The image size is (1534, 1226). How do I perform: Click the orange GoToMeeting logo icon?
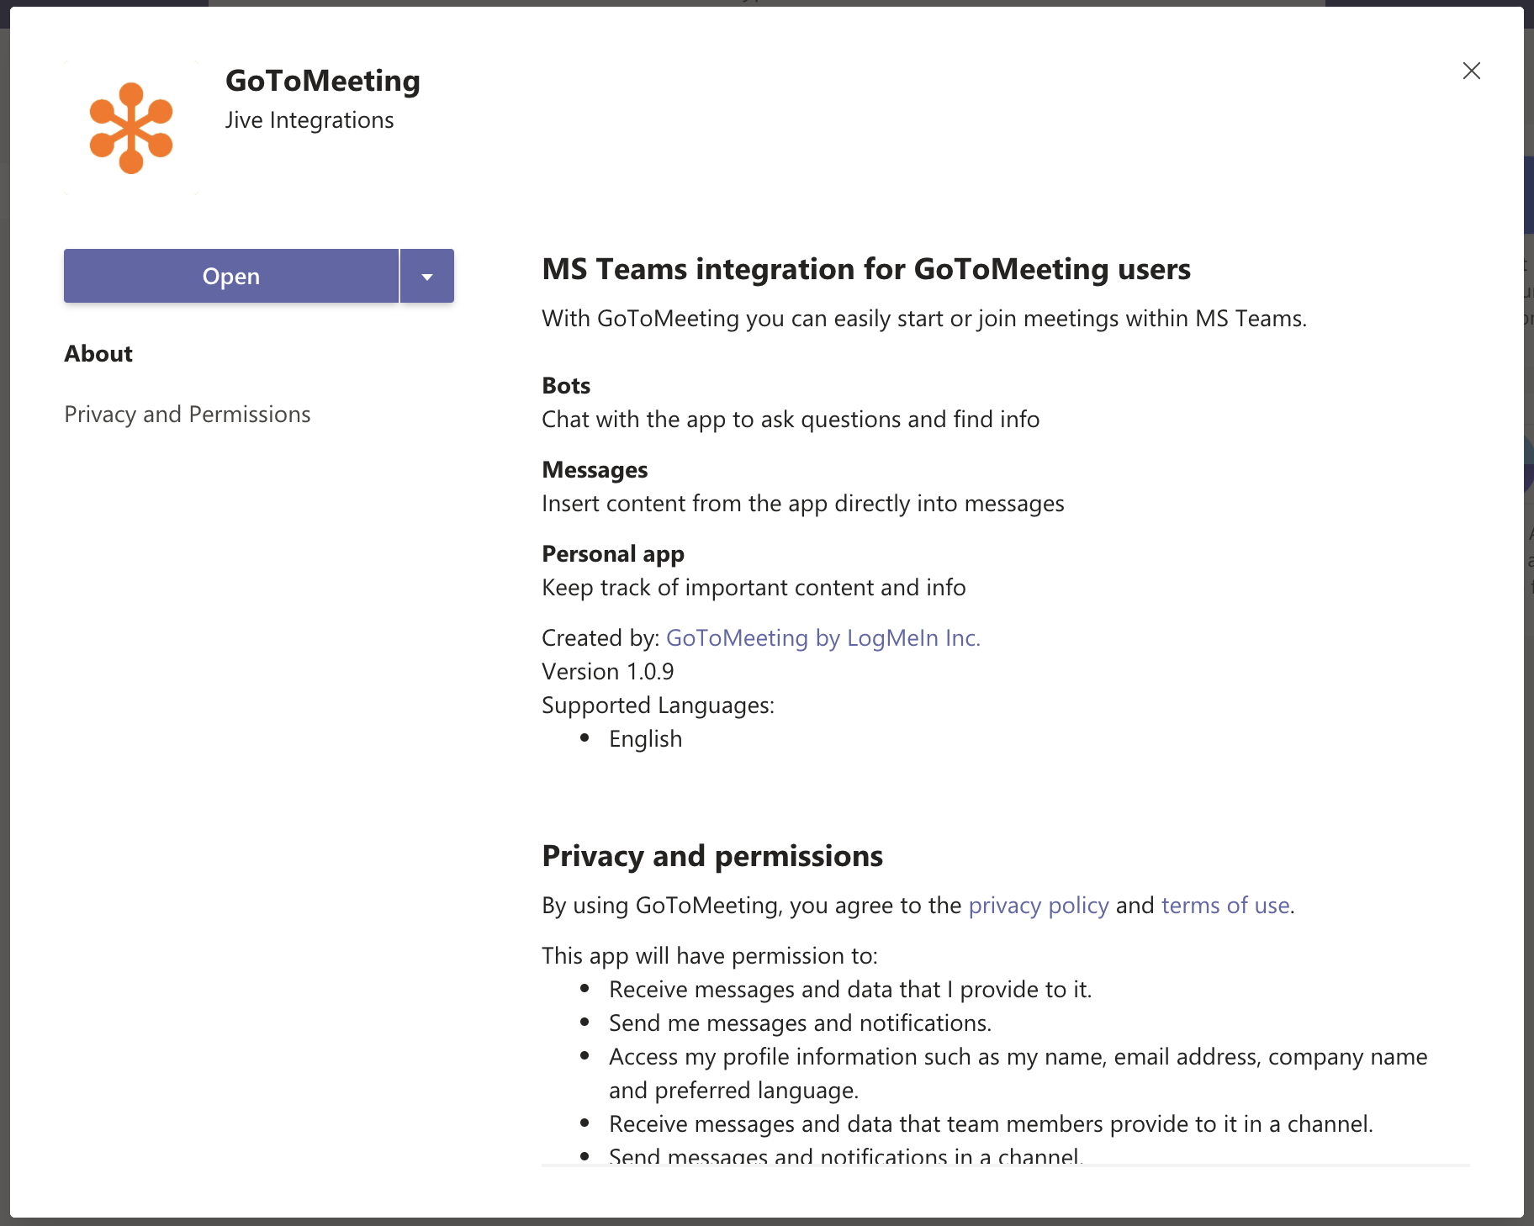131,129
